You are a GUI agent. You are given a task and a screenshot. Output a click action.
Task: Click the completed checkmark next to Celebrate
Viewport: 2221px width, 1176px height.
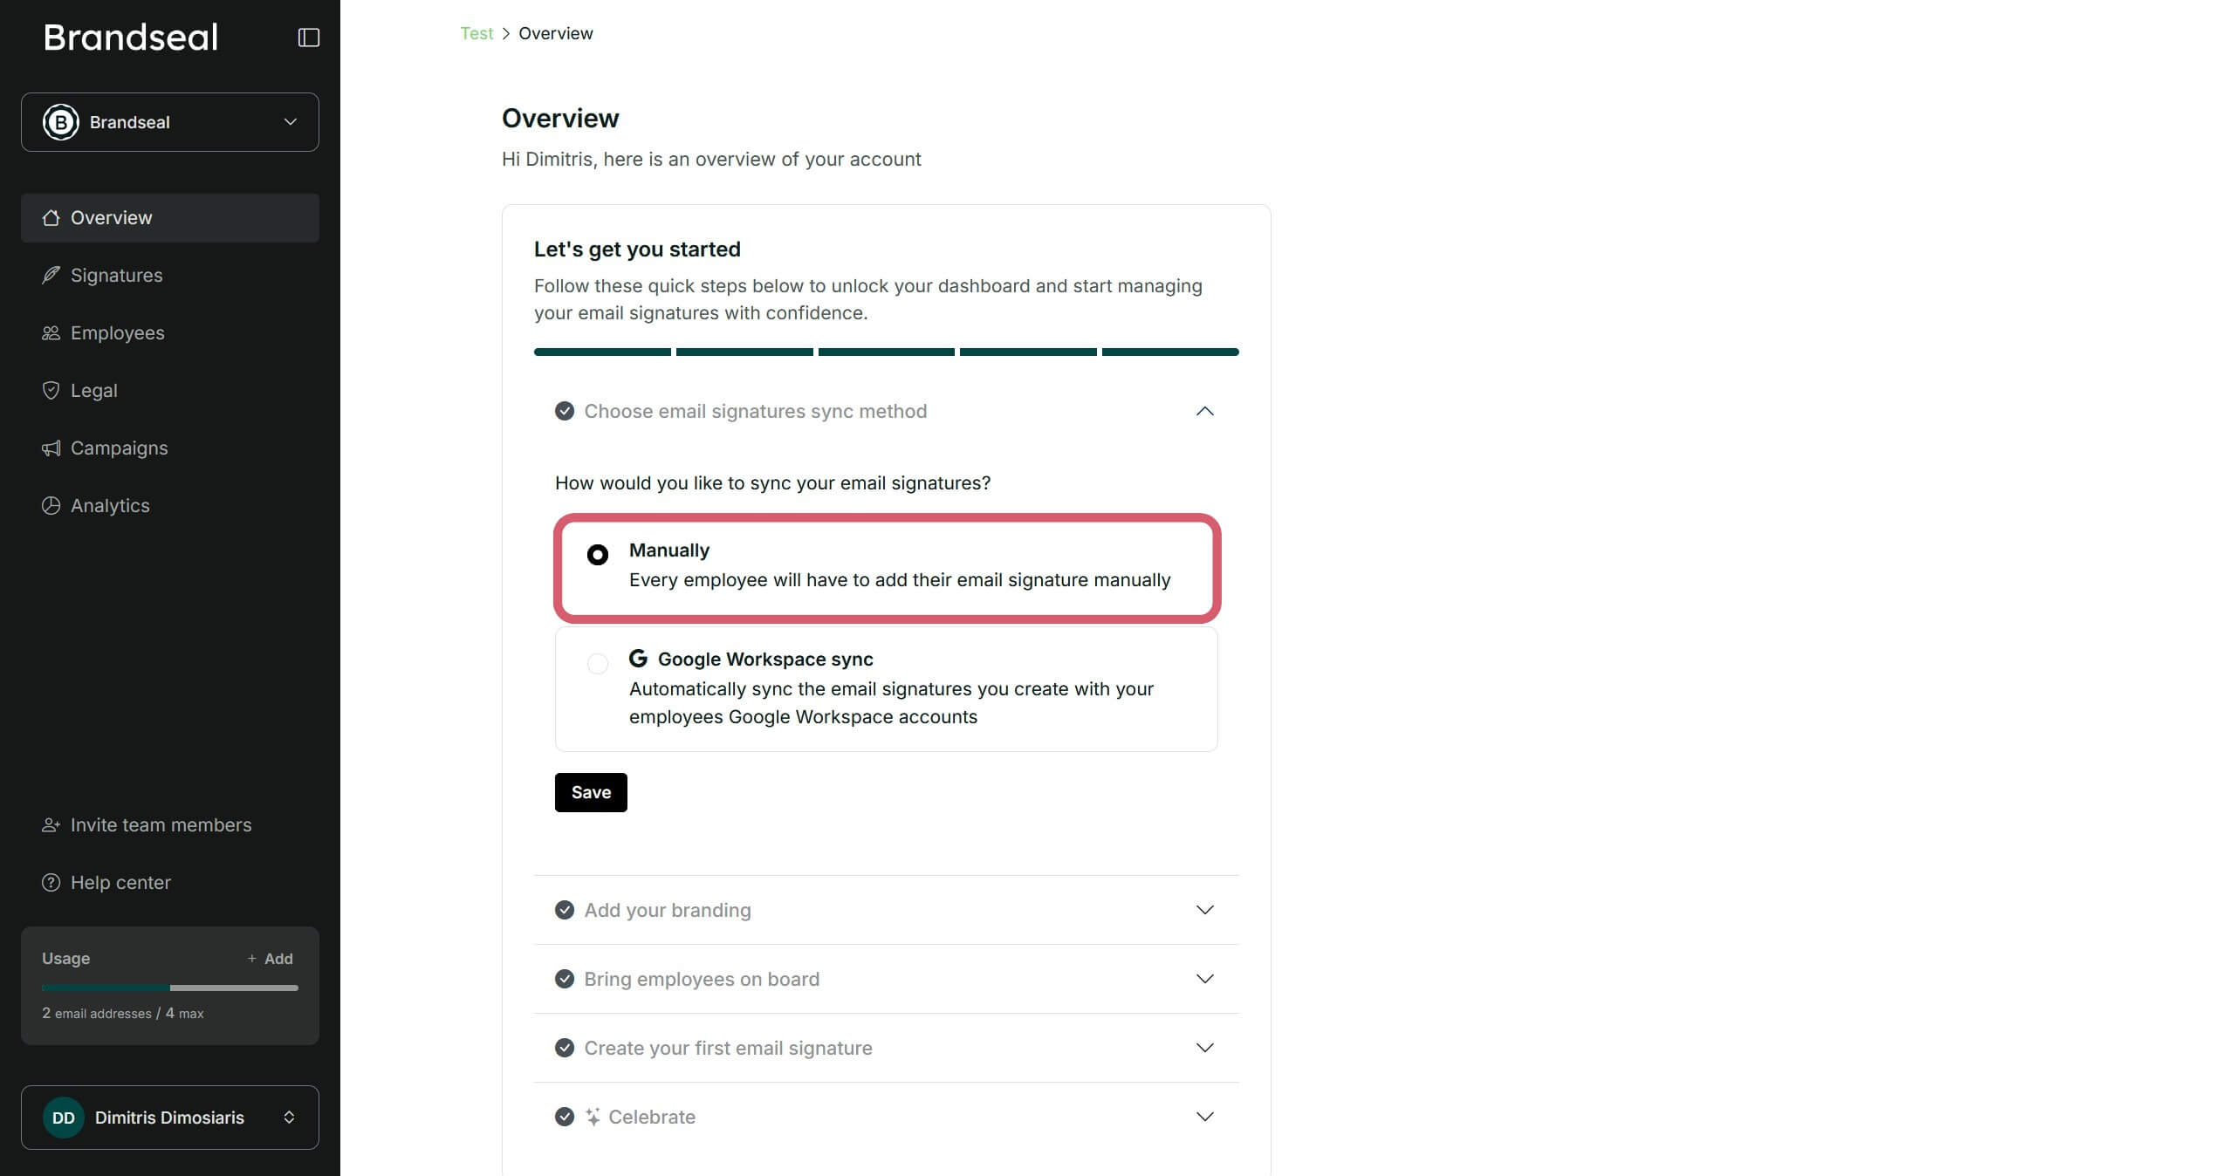[x=565, y=1117]
